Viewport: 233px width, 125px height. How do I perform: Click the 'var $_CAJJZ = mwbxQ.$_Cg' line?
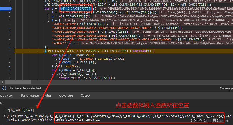click(73, 55)
